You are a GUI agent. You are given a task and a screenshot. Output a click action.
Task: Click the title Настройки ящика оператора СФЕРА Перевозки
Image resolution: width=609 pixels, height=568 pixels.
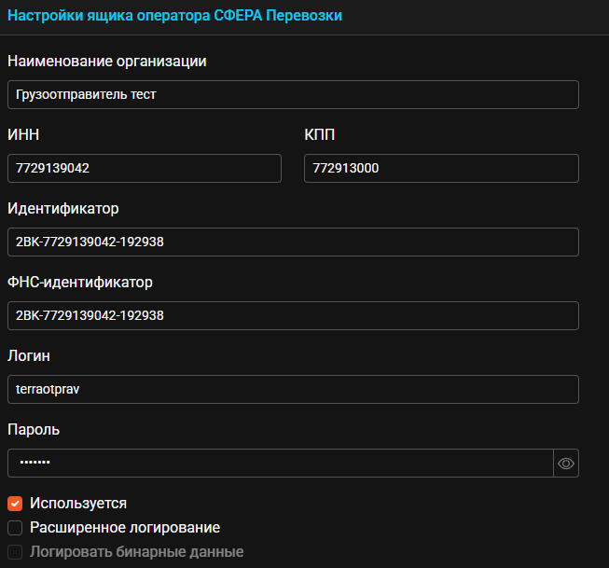[174, 16]
